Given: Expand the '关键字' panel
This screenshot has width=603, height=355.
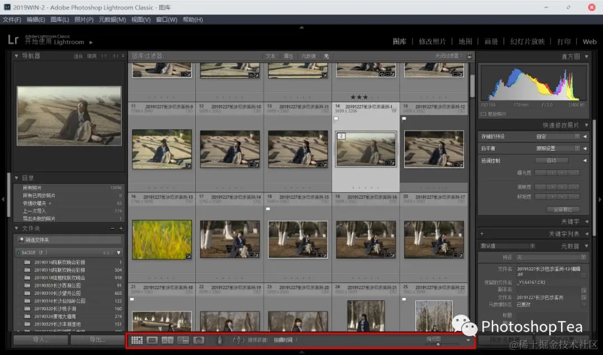Looking at the screenshot, I should pos(586,222).
